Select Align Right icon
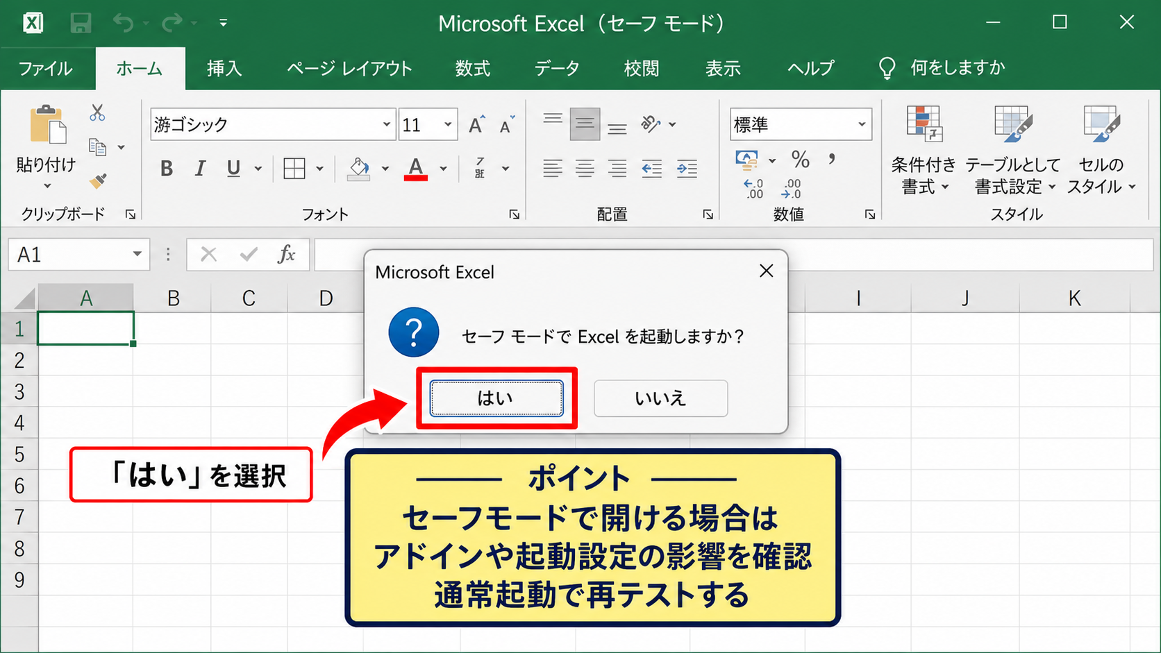Image resolution: width=1161 pixels, height=653 pixels. [617, 169]
